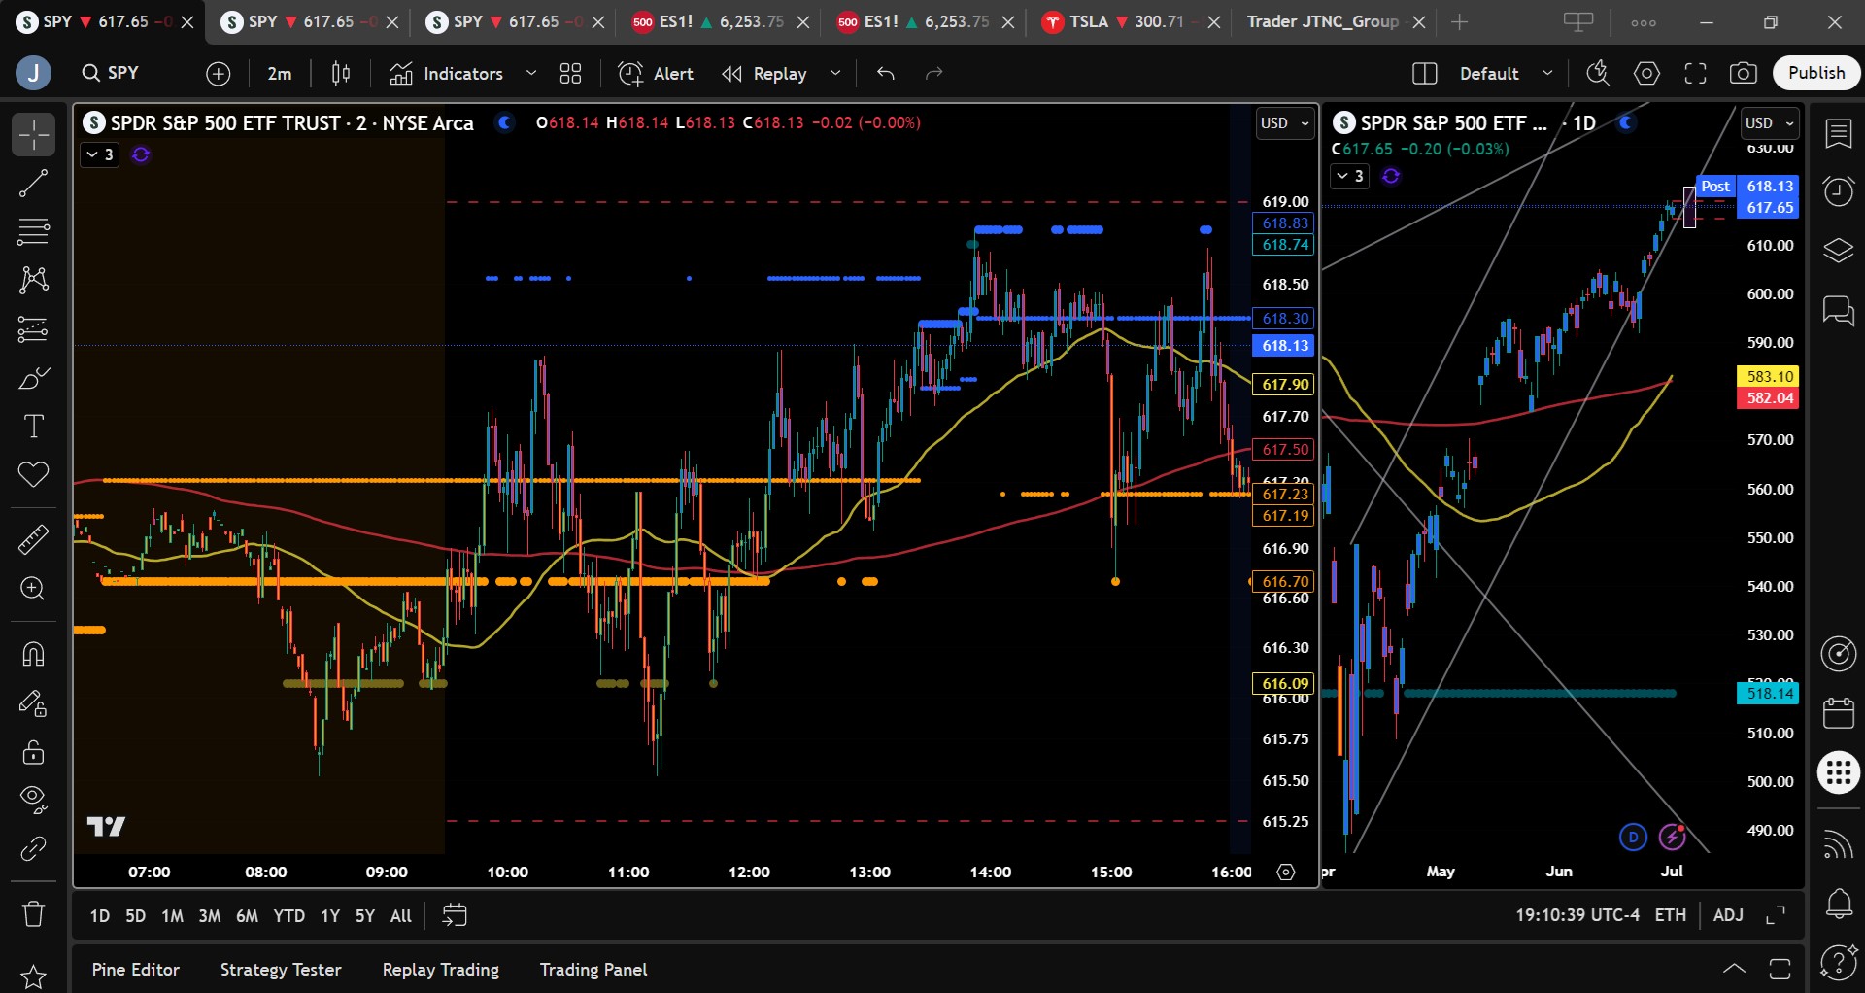The height and width of the screenshot is (993, 1865).
Task: Open the Default layout name menu
Action: click(1506, 73)
